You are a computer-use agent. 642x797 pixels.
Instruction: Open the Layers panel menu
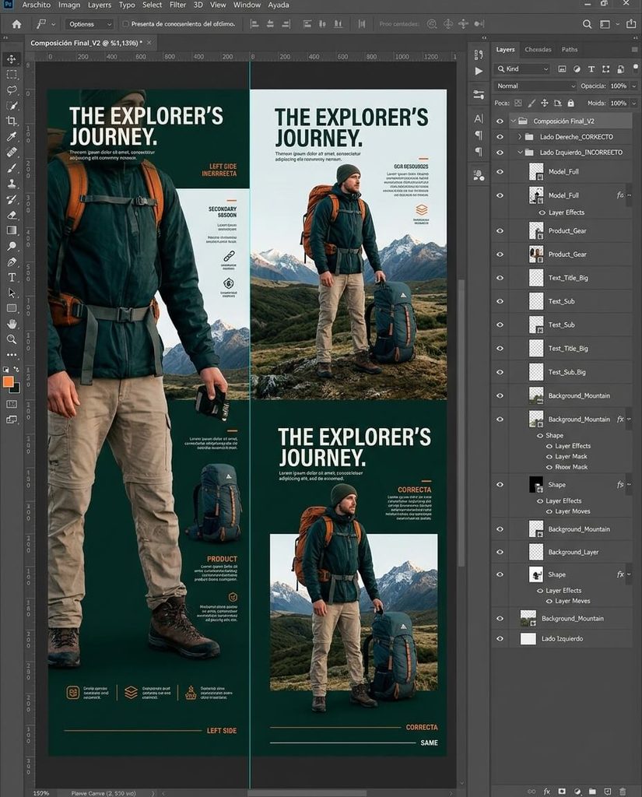(x=634, y=49)
